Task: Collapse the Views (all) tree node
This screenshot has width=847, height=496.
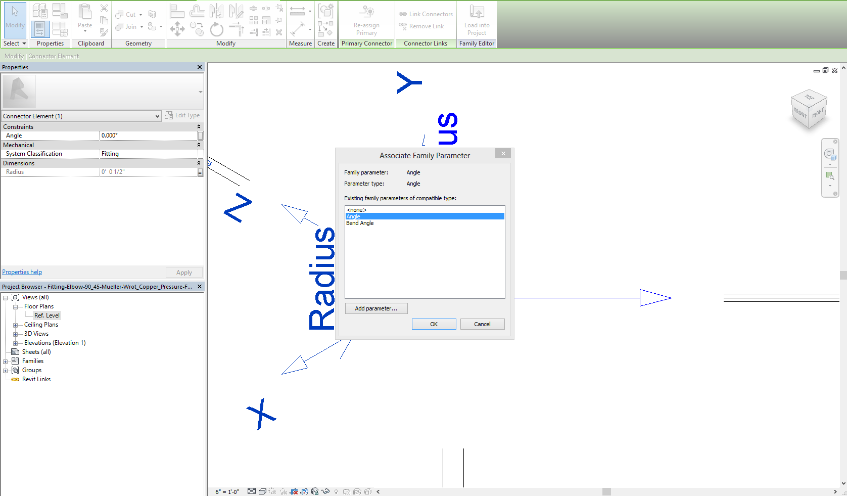Action: point(6,297)
